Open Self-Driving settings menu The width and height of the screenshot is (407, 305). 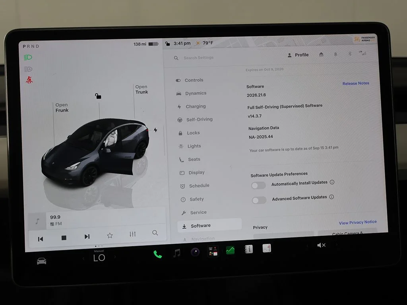click(195, 120)
